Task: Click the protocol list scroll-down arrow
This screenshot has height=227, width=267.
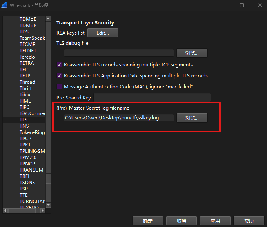Action: 48,205
